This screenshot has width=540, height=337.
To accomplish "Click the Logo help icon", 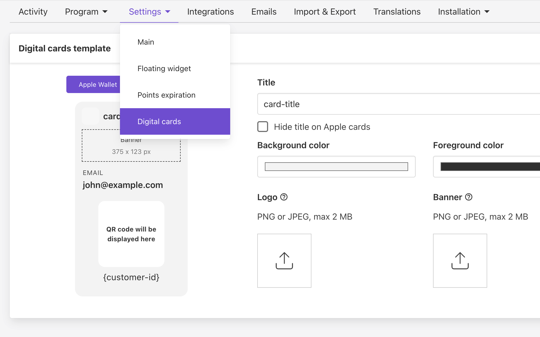I will click(284, 197).
